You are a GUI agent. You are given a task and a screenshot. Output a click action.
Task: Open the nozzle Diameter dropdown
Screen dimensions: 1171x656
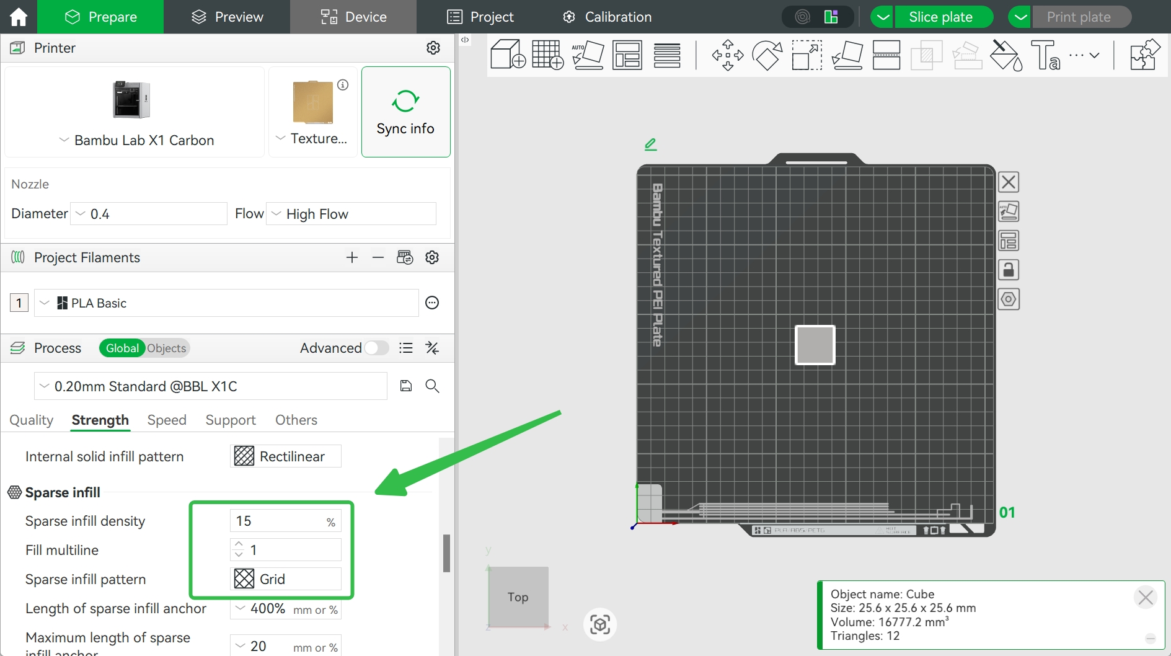[x=149, y=214]
